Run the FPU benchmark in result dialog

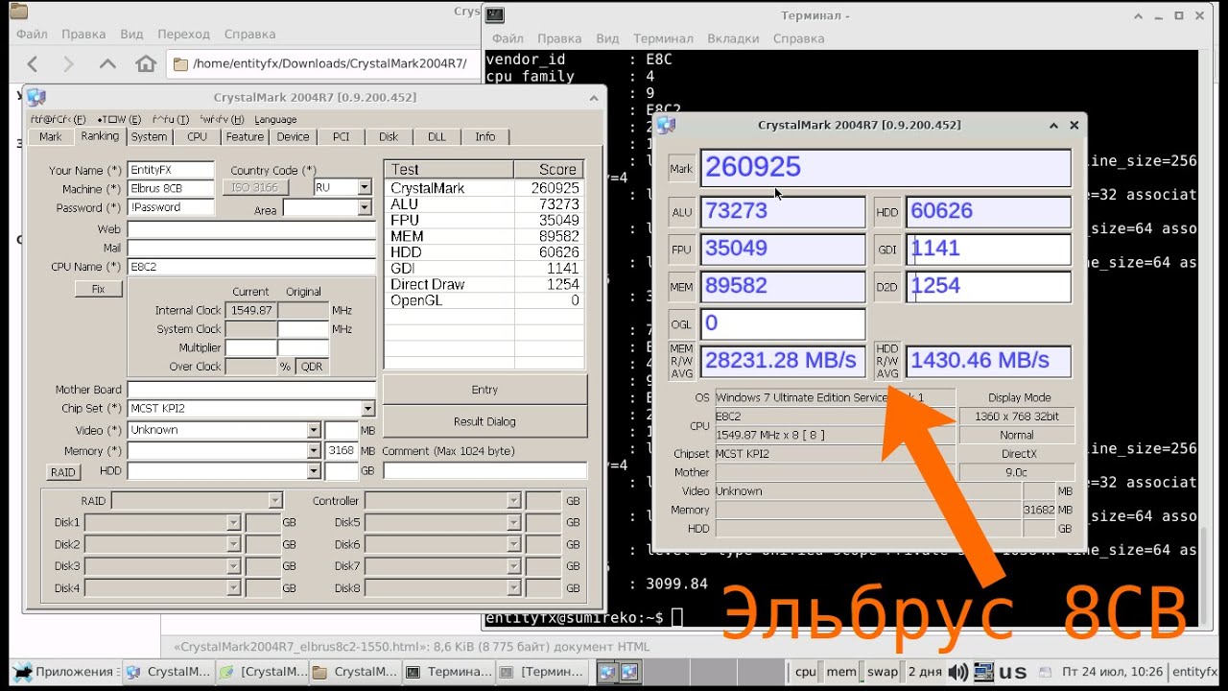(681, 250)
